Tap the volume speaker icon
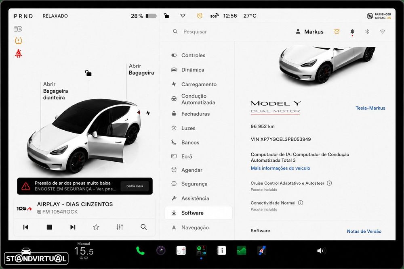The width and height of the screenshot is (404, 269). 321,251
